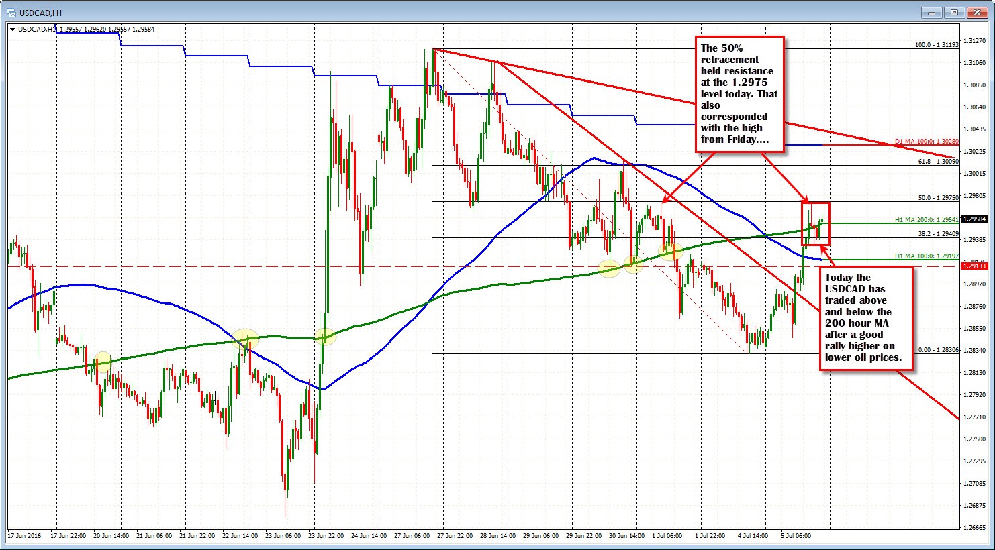Expand the triangle arrow beside USDCAD,H1 chart label

pos(13,29)
